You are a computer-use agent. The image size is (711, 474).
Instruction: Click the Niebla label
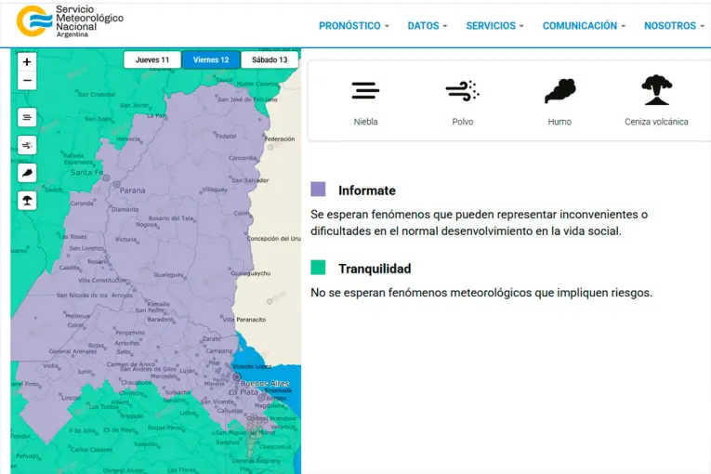click(x=365, y=122)
